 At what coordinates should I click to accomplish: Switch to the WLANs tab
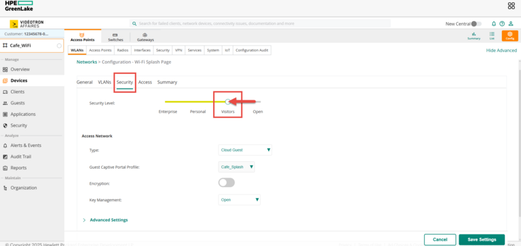(77, 50)
